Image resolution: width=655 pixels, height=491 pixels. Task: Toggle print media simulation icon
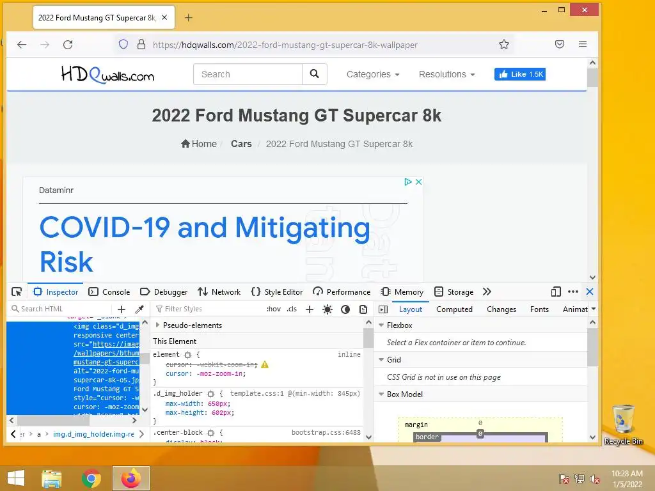click(x=363, y=309)
